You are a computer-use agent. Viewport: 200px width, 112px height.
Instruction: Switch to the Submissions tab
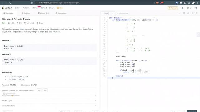[61, 13]
